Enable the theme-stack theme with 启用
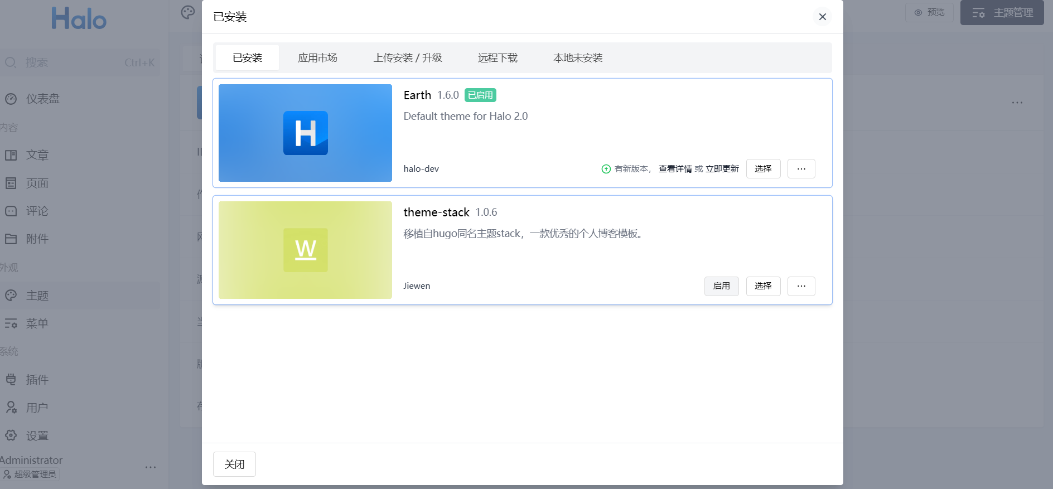Image resolution: width=1053 pixels, height=489 pixels. 722,286
